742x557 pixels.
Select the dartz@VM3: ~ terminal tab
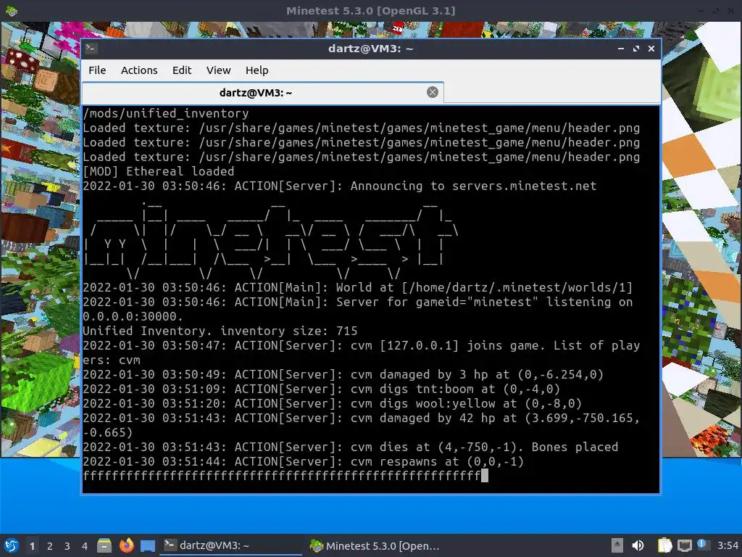coord(262,92)
